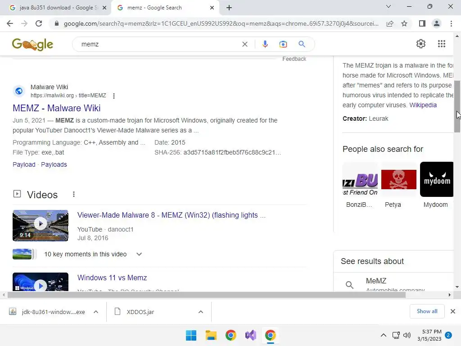Open Petya related search card

399,185
